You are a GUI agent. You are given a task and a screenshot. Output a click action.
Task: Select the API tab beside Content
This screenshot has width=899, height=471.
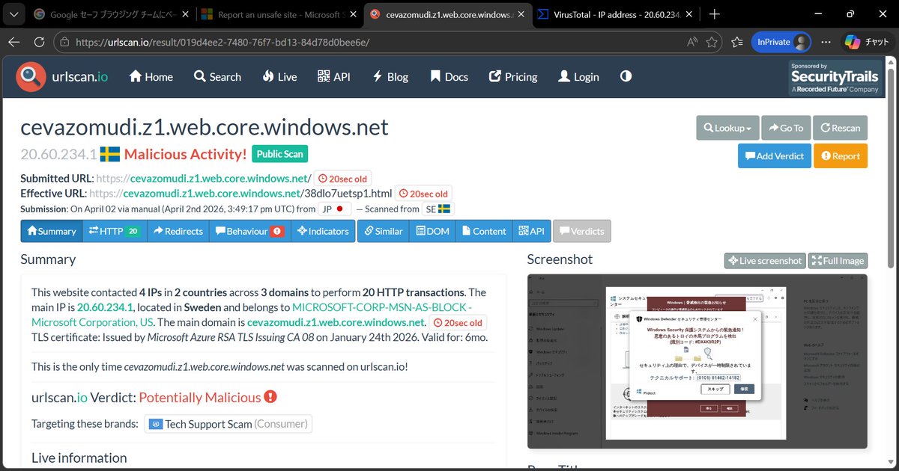531,231
